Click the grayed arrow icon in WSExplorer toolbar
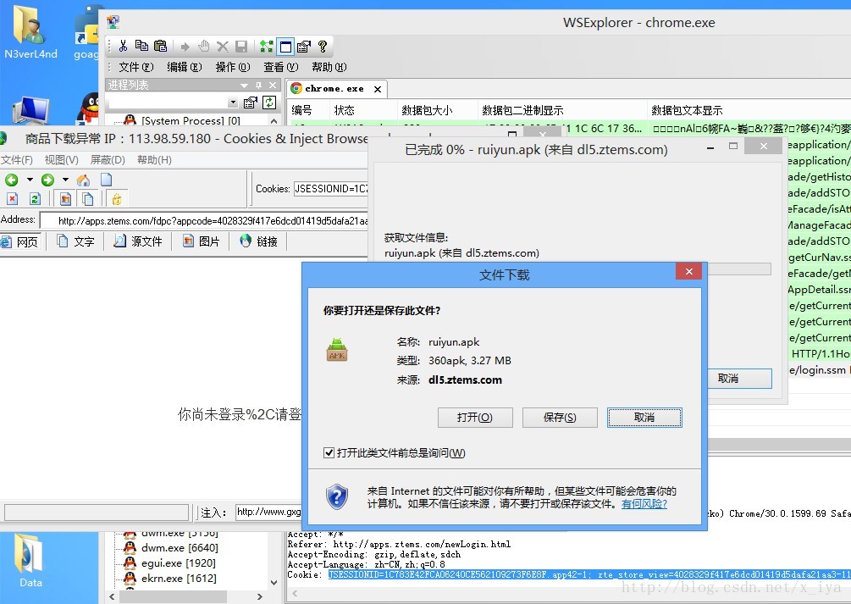The height and width of the screenshot is (604, 851). click(x=185, y=47)
